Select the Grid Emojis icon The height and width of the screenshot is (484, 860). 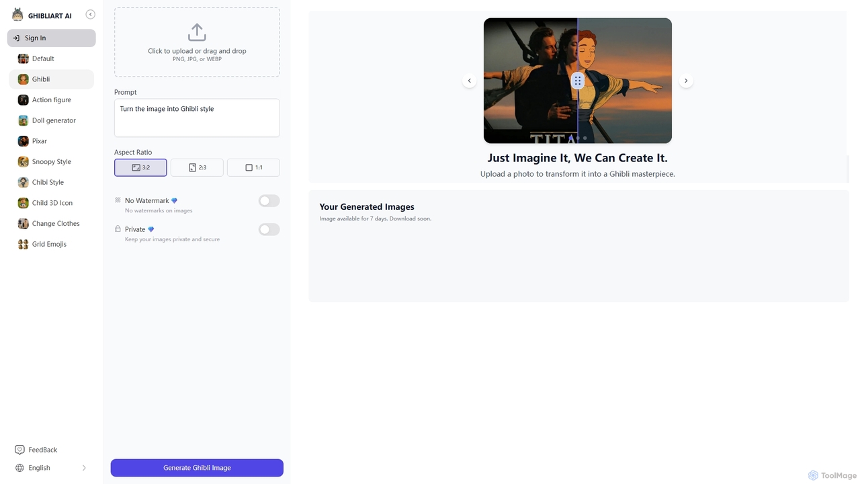(23, 244)
